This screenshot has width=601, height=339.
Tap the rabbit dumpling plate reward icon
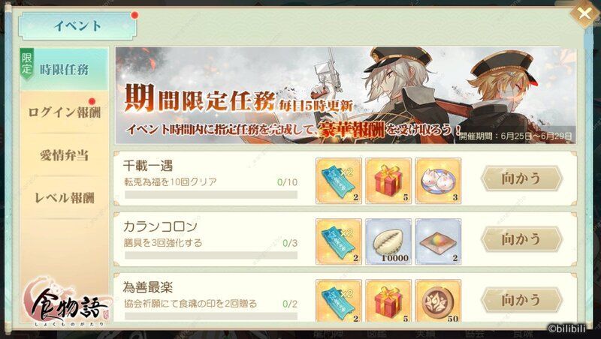click(438, 181)
